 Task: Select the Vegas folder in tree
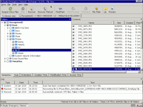point(21,53)
